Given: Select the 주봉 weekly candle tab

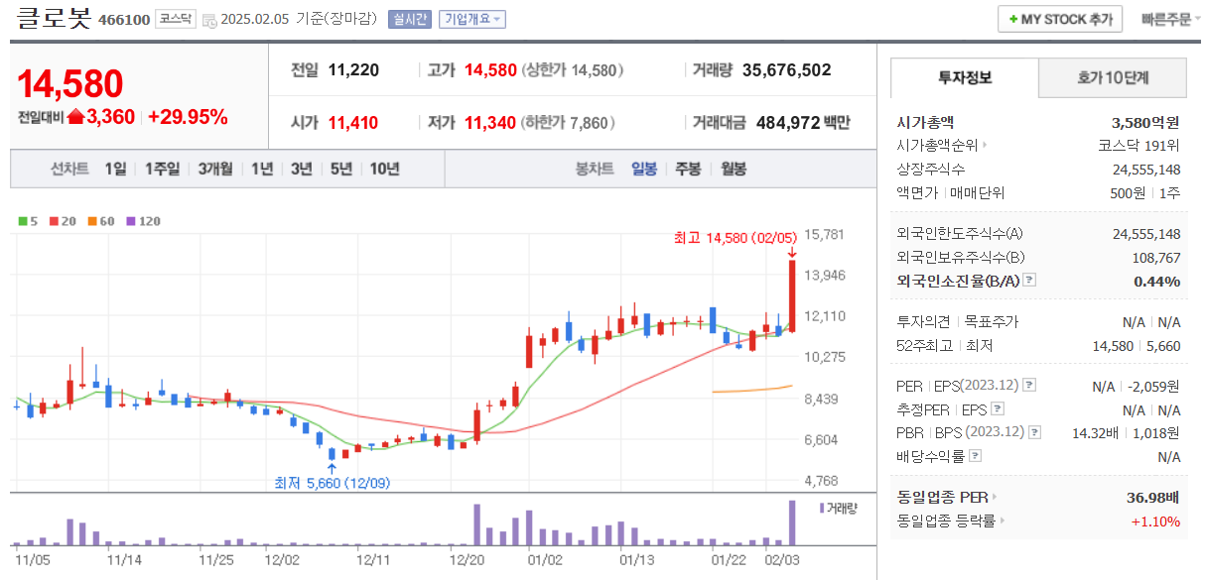Looking at the screenshot, I should tap(688, 169).
